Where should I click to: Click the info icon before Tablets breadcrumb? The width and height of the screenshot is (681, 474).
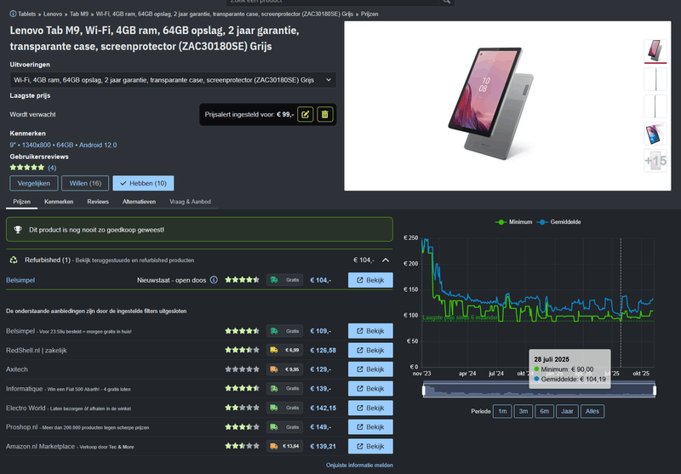[x=13, y=14]
